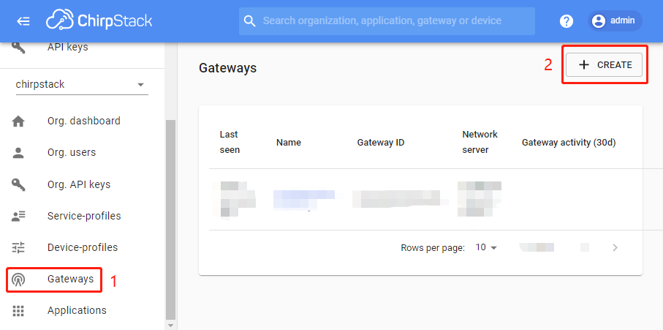Go to next page of gateways
Viewport: 663px width, 330px height.
click(x=615, y=247)
